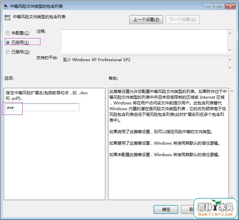
Task: Click the 下一个设置(N) button
Action: (x=182, y=20)
